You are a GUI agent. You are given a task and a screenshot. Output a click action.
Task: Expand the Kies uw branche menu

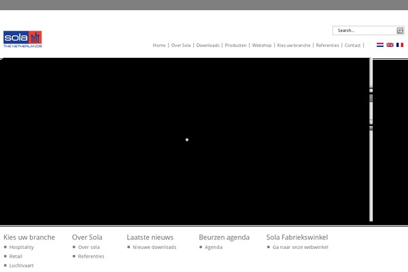click(294, 46)
